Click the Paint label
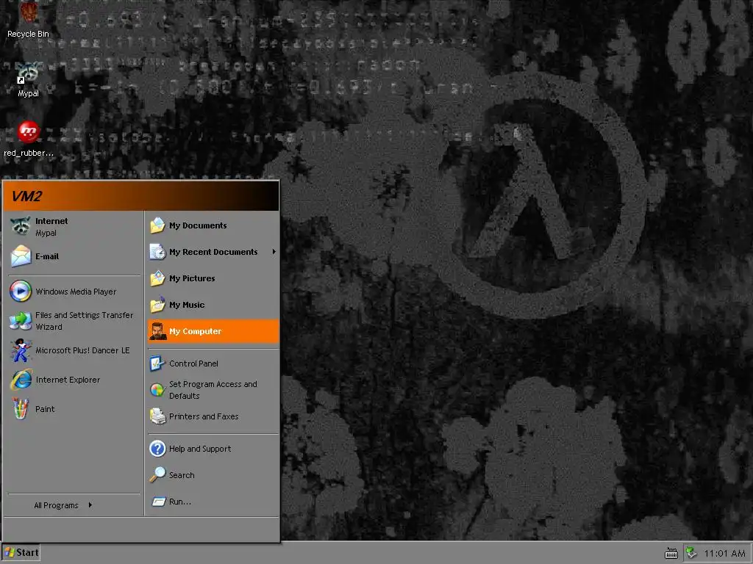 [45, 408]
